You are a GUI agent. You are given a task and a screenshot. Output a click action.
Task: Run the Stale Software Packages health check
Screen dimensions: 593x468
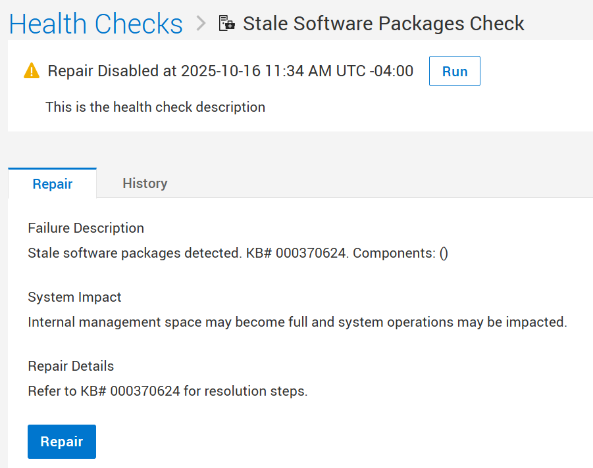(454, 70)
